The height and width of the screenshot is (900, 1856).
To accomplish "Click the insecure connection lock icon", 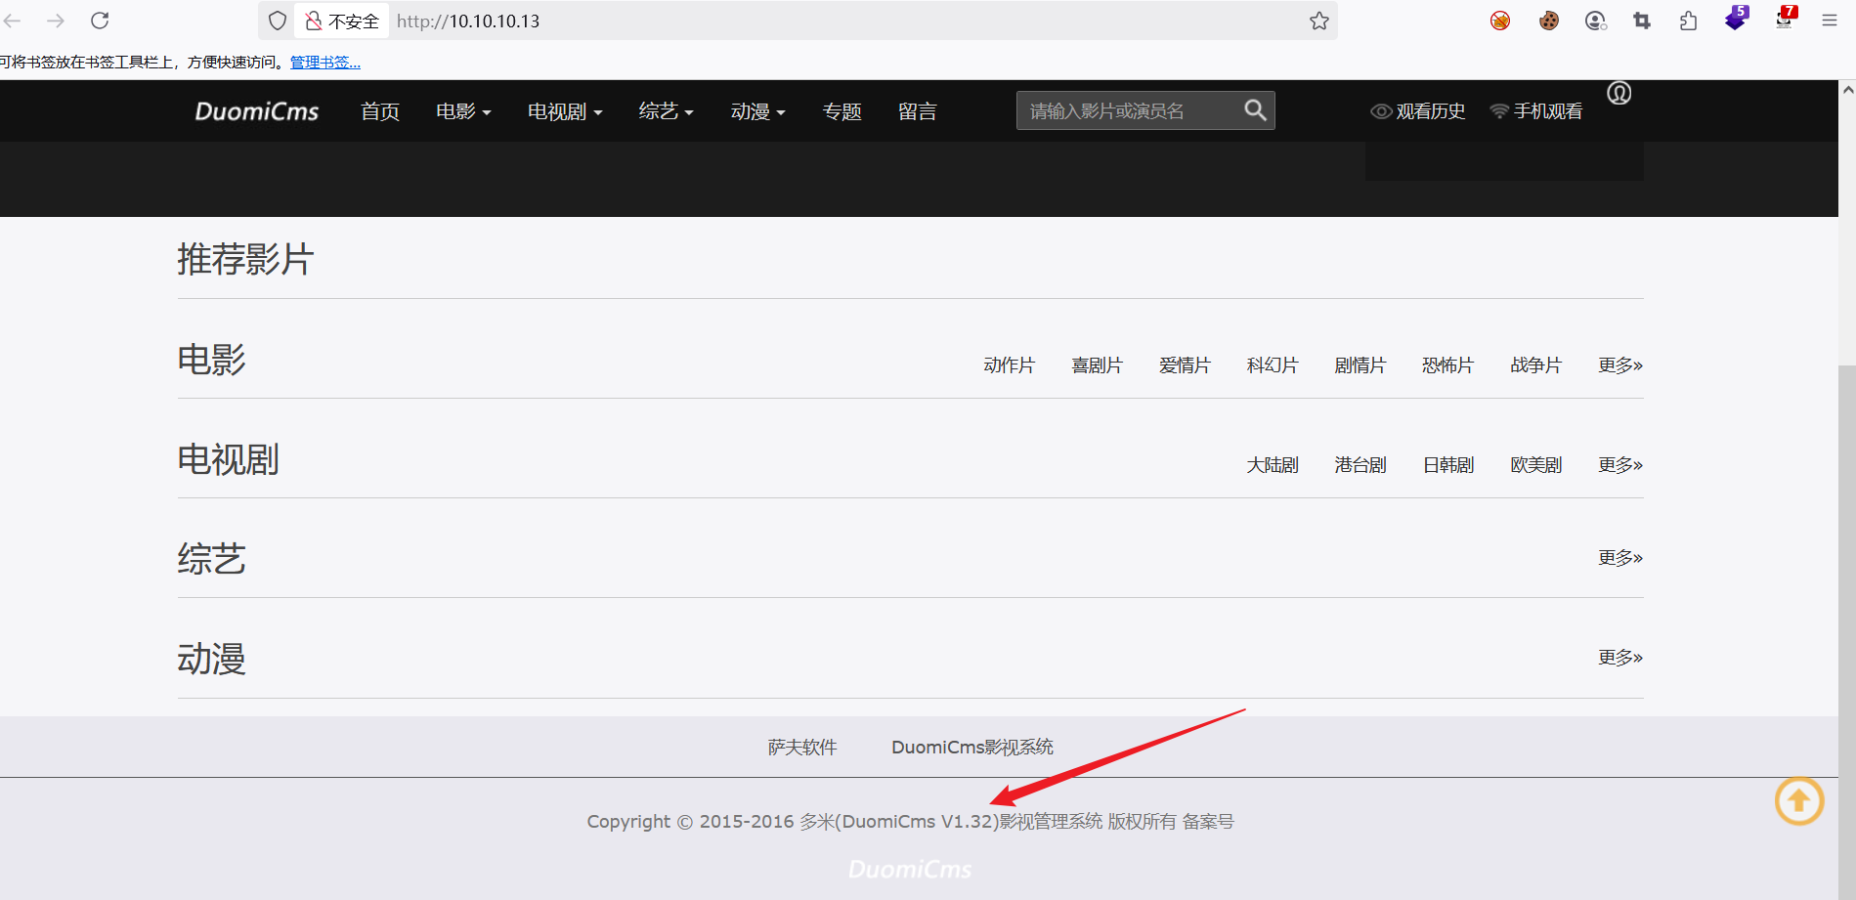I will coord(314,21).
